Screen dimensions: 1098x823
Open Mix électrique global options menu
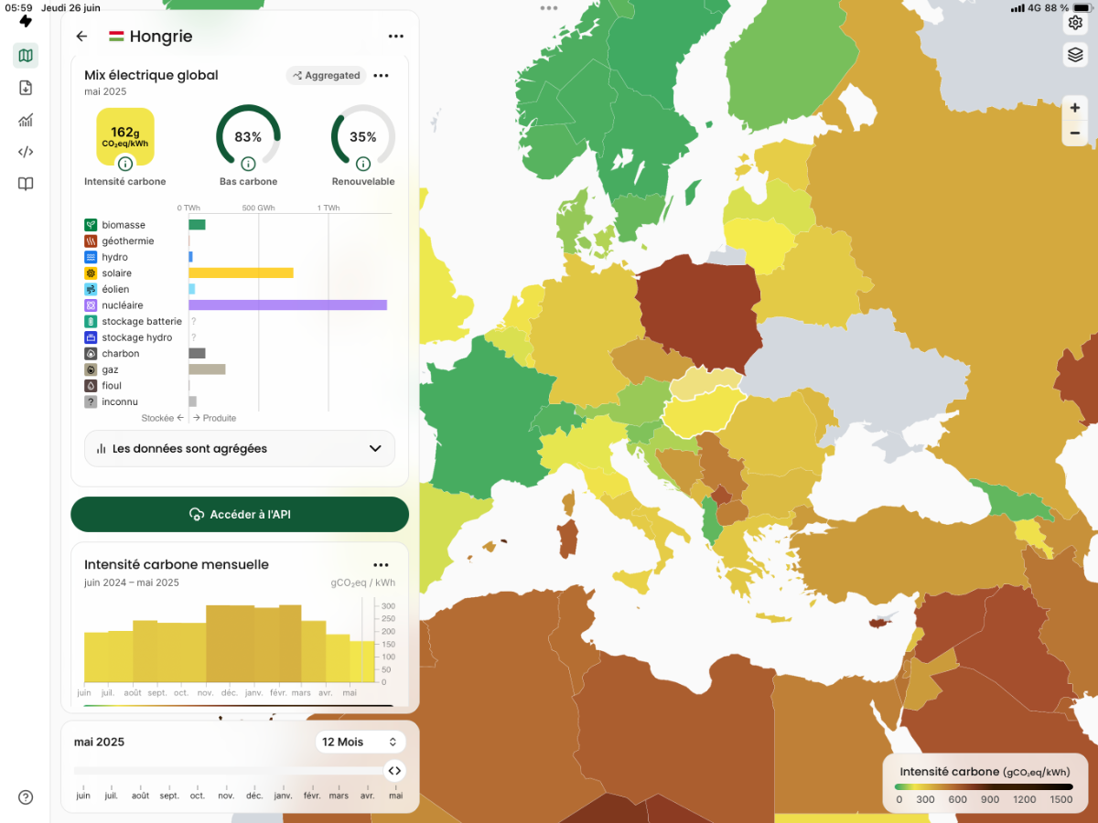(x=382, y=76)
